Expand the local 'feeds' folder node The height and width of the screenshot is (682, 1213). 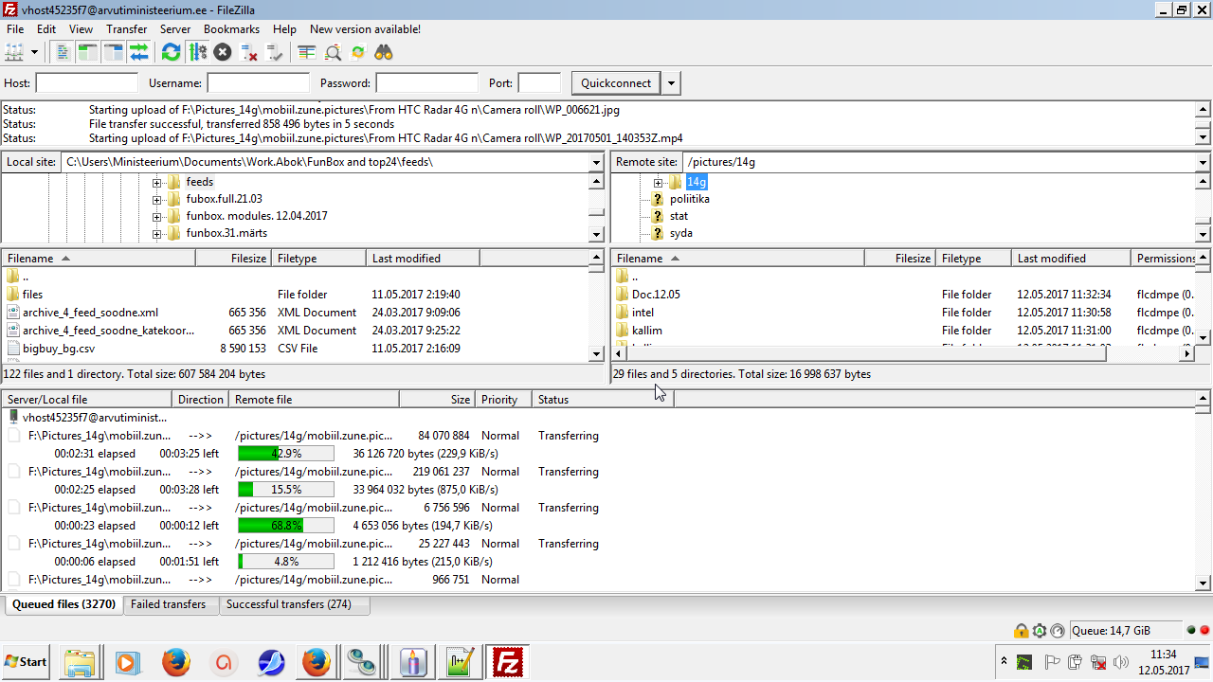click(x=157, y=182)
